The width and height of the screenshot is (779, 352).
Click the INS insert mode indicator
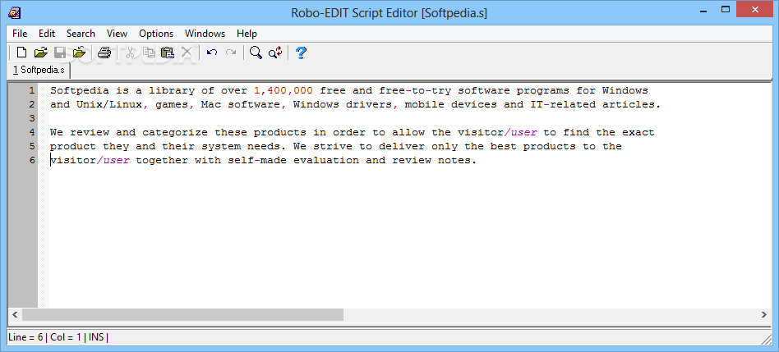(x=96, y=337)
